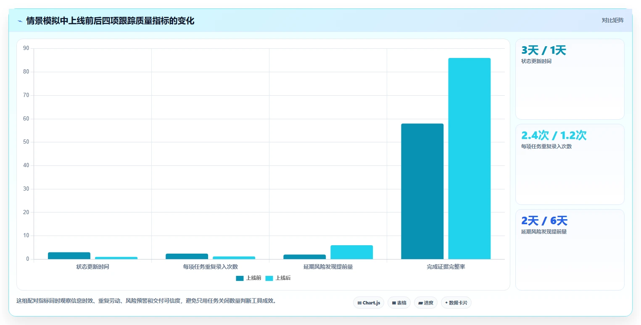Click the chart title heading text
This screenshot has width=641, height=325.
coord(110,21)
